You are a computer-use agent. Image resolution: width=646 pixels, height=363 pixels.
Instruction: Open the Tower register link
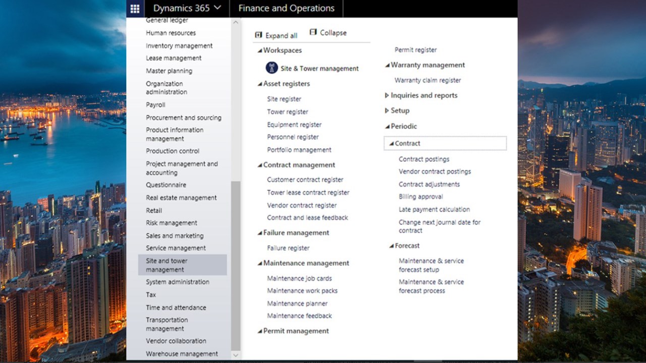click(x=287, y=112)
